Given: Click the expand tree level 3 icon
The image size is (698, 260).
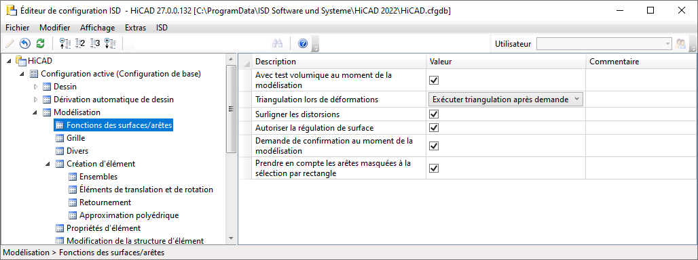Looking at the screenshot, I should click(95, 43).
